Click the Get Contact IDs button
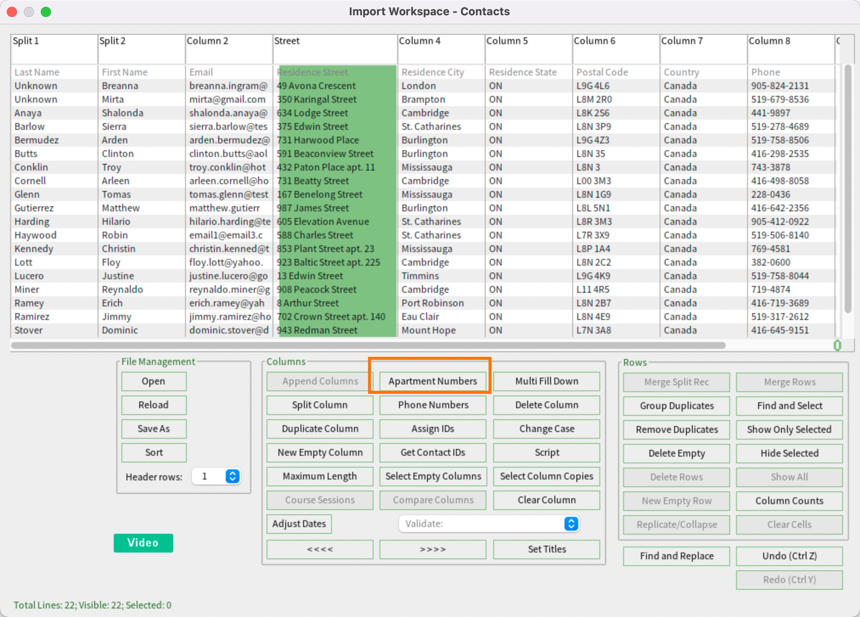860x617 pixels. coord(433,452)
